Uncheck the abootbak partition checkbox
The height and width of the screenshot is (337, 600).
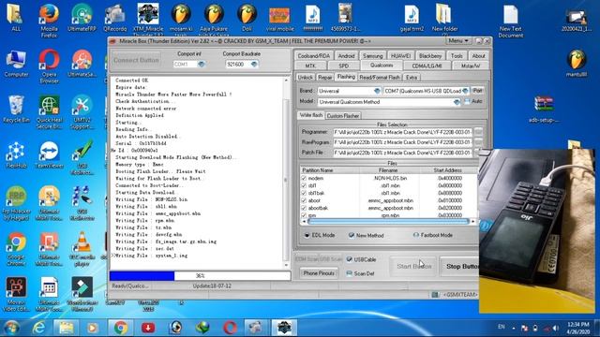(304, 208)
